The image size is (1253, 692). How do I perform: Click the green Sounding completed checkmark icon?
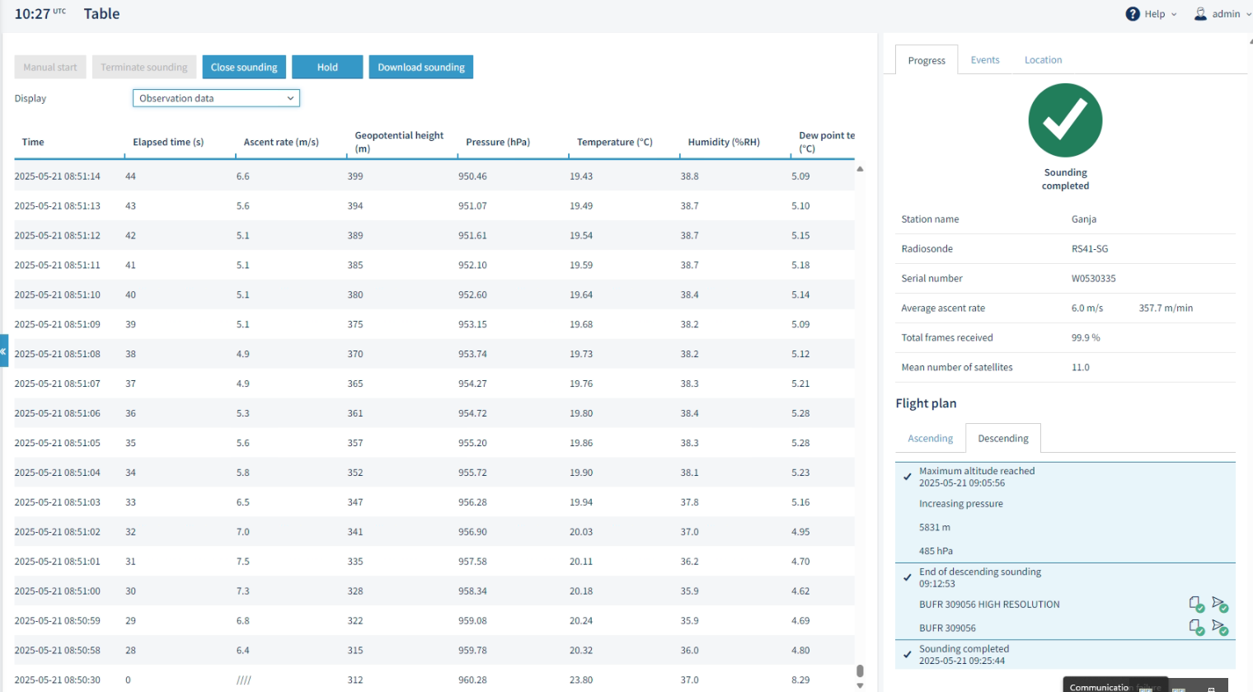click(1065, 120)
